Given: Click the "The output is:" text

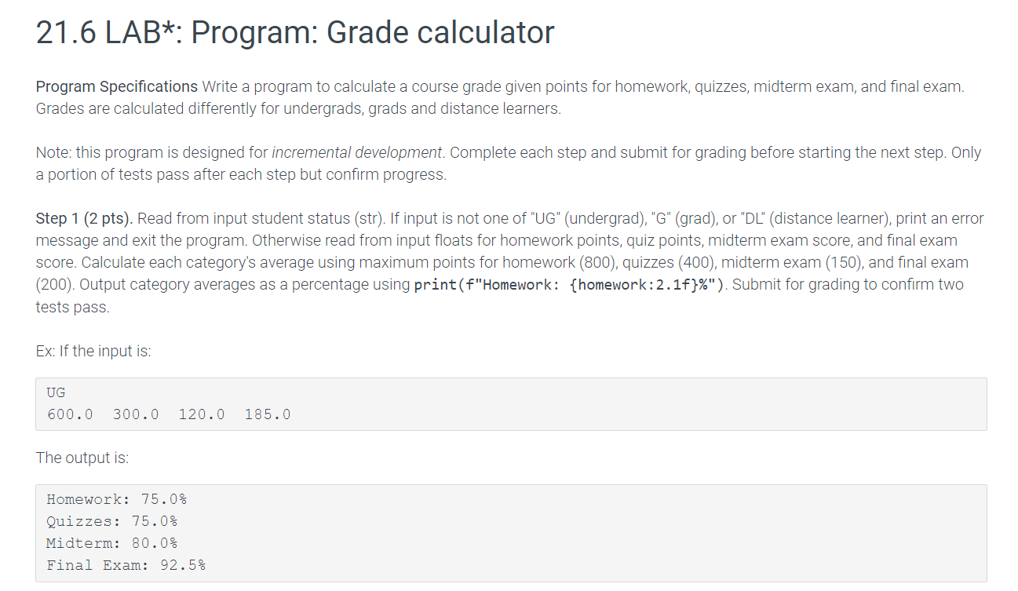Looking at the screenshot, I should (82, 458).
